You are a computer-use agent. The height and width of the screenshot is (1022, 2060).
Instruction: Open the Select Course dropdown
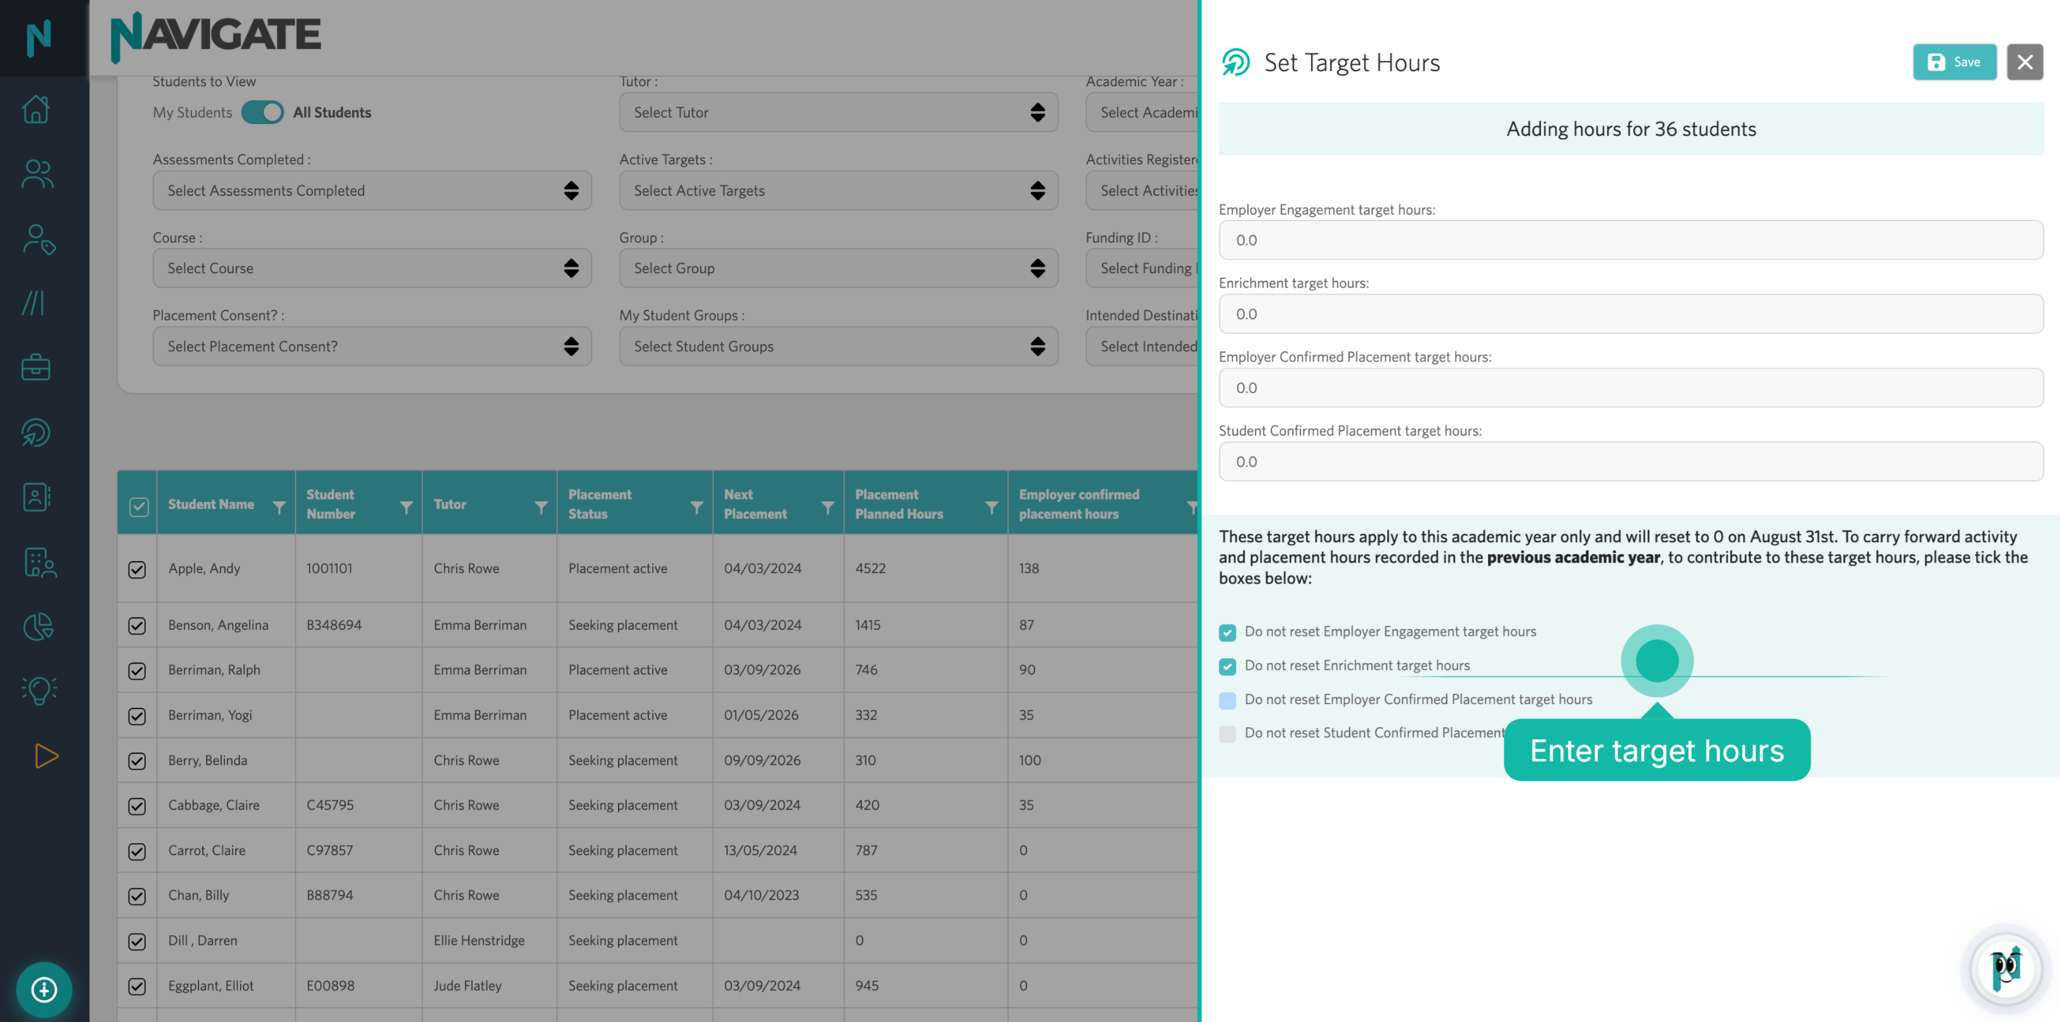click(x=372, y=268)
